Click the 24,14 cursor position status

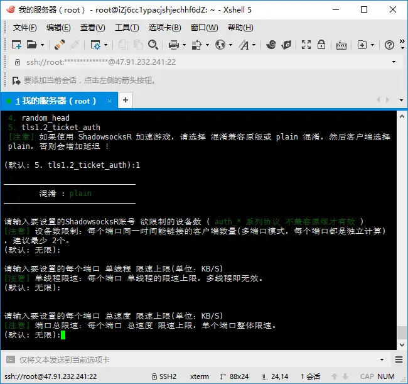click(x=280, y=376)
